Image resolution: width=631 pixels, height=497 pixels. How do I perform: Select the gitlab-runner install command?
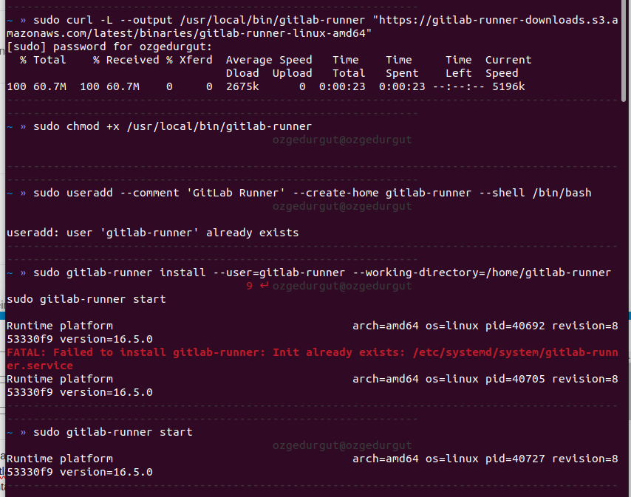222,273
